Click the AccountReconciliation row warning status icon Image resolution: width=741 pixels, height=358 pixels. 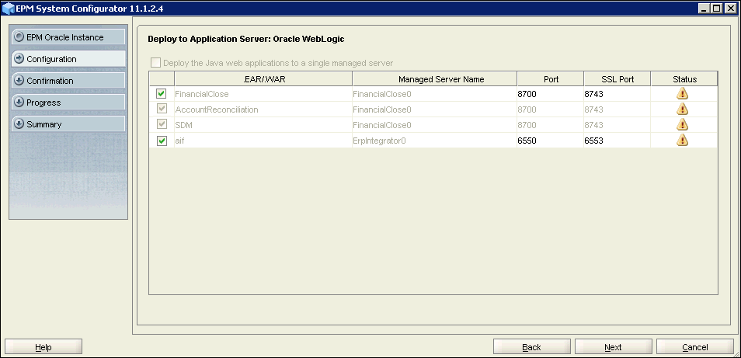coord(682,109)
